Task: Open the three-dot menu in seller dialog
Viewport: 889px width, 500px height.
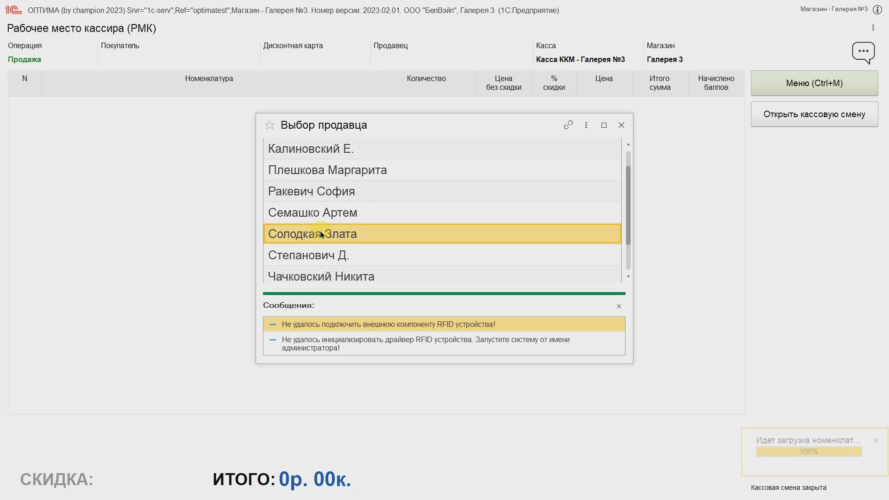Action: point(586,125)
